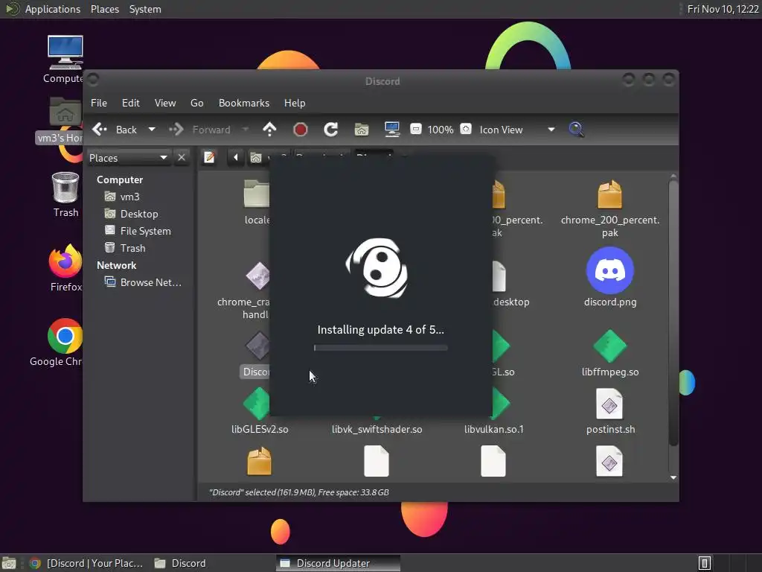
Task: Open the System panel menu
Action: 145,9
